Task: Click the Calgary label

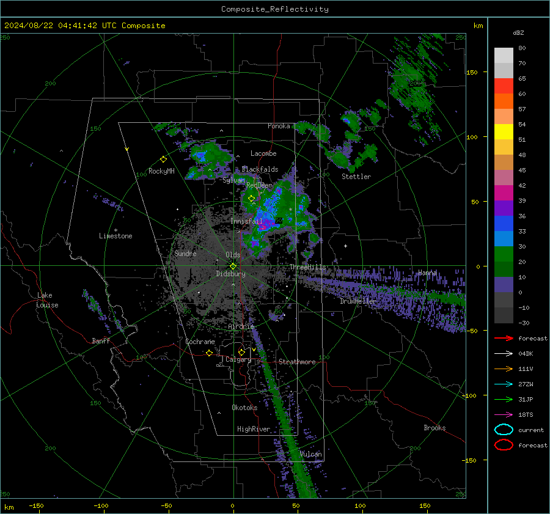Action: pos(238,359)
